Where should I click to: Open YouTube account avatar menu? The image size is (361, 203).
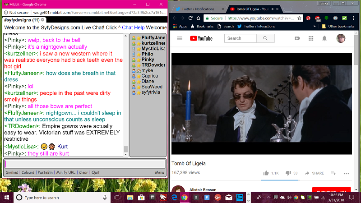pos(341,38)
